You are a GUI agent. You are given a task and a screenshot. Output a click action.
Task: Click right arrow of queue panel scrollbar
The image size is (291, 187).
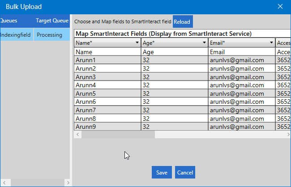pos(67,183)
